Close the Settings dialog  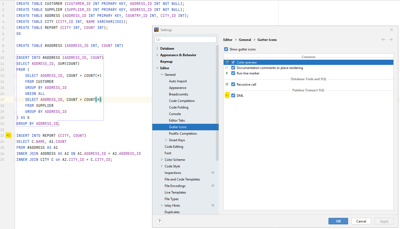point(392,30)
